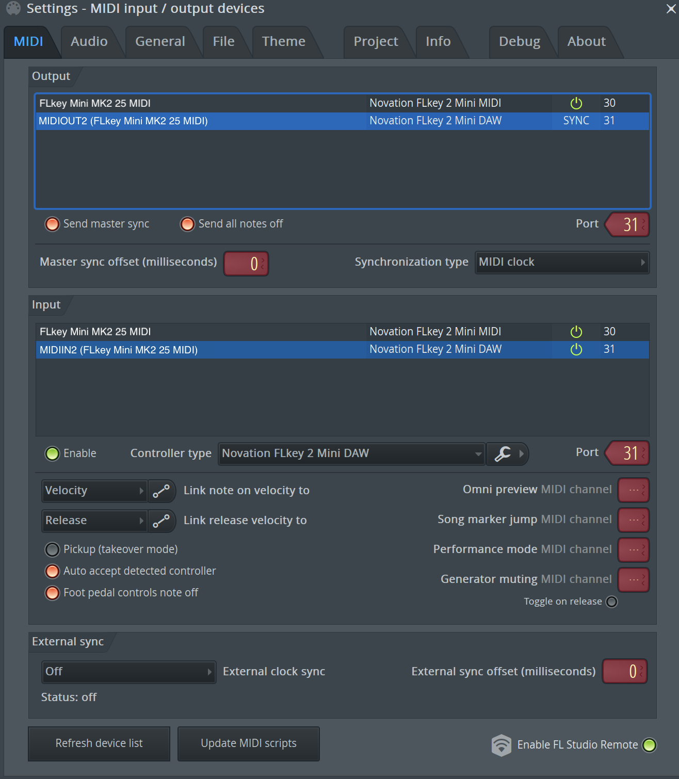Click Song marker jump MIDI channel field
Screen dimensions: 679x779
(x=634, y=520)
